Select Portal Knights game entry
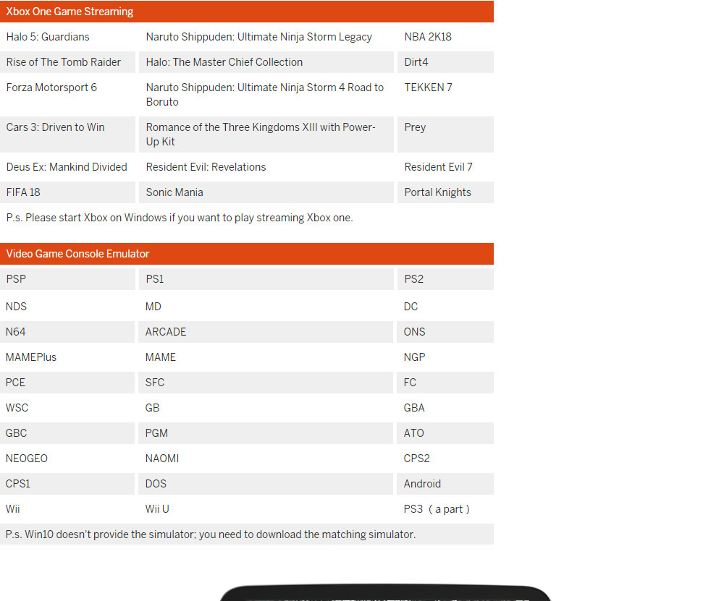724x601 pixels. 437,192
